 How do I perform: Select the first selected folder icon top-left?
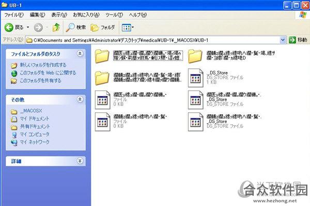(x=102, y=56)
